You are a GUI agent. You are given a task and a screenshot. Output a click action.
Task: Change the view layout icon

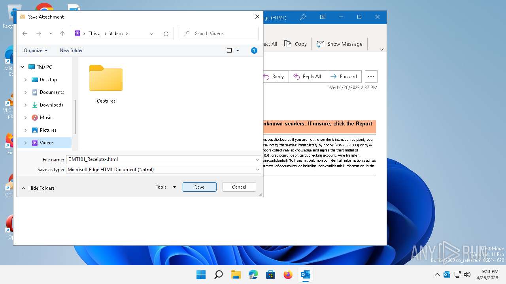(x=229, y=50)
